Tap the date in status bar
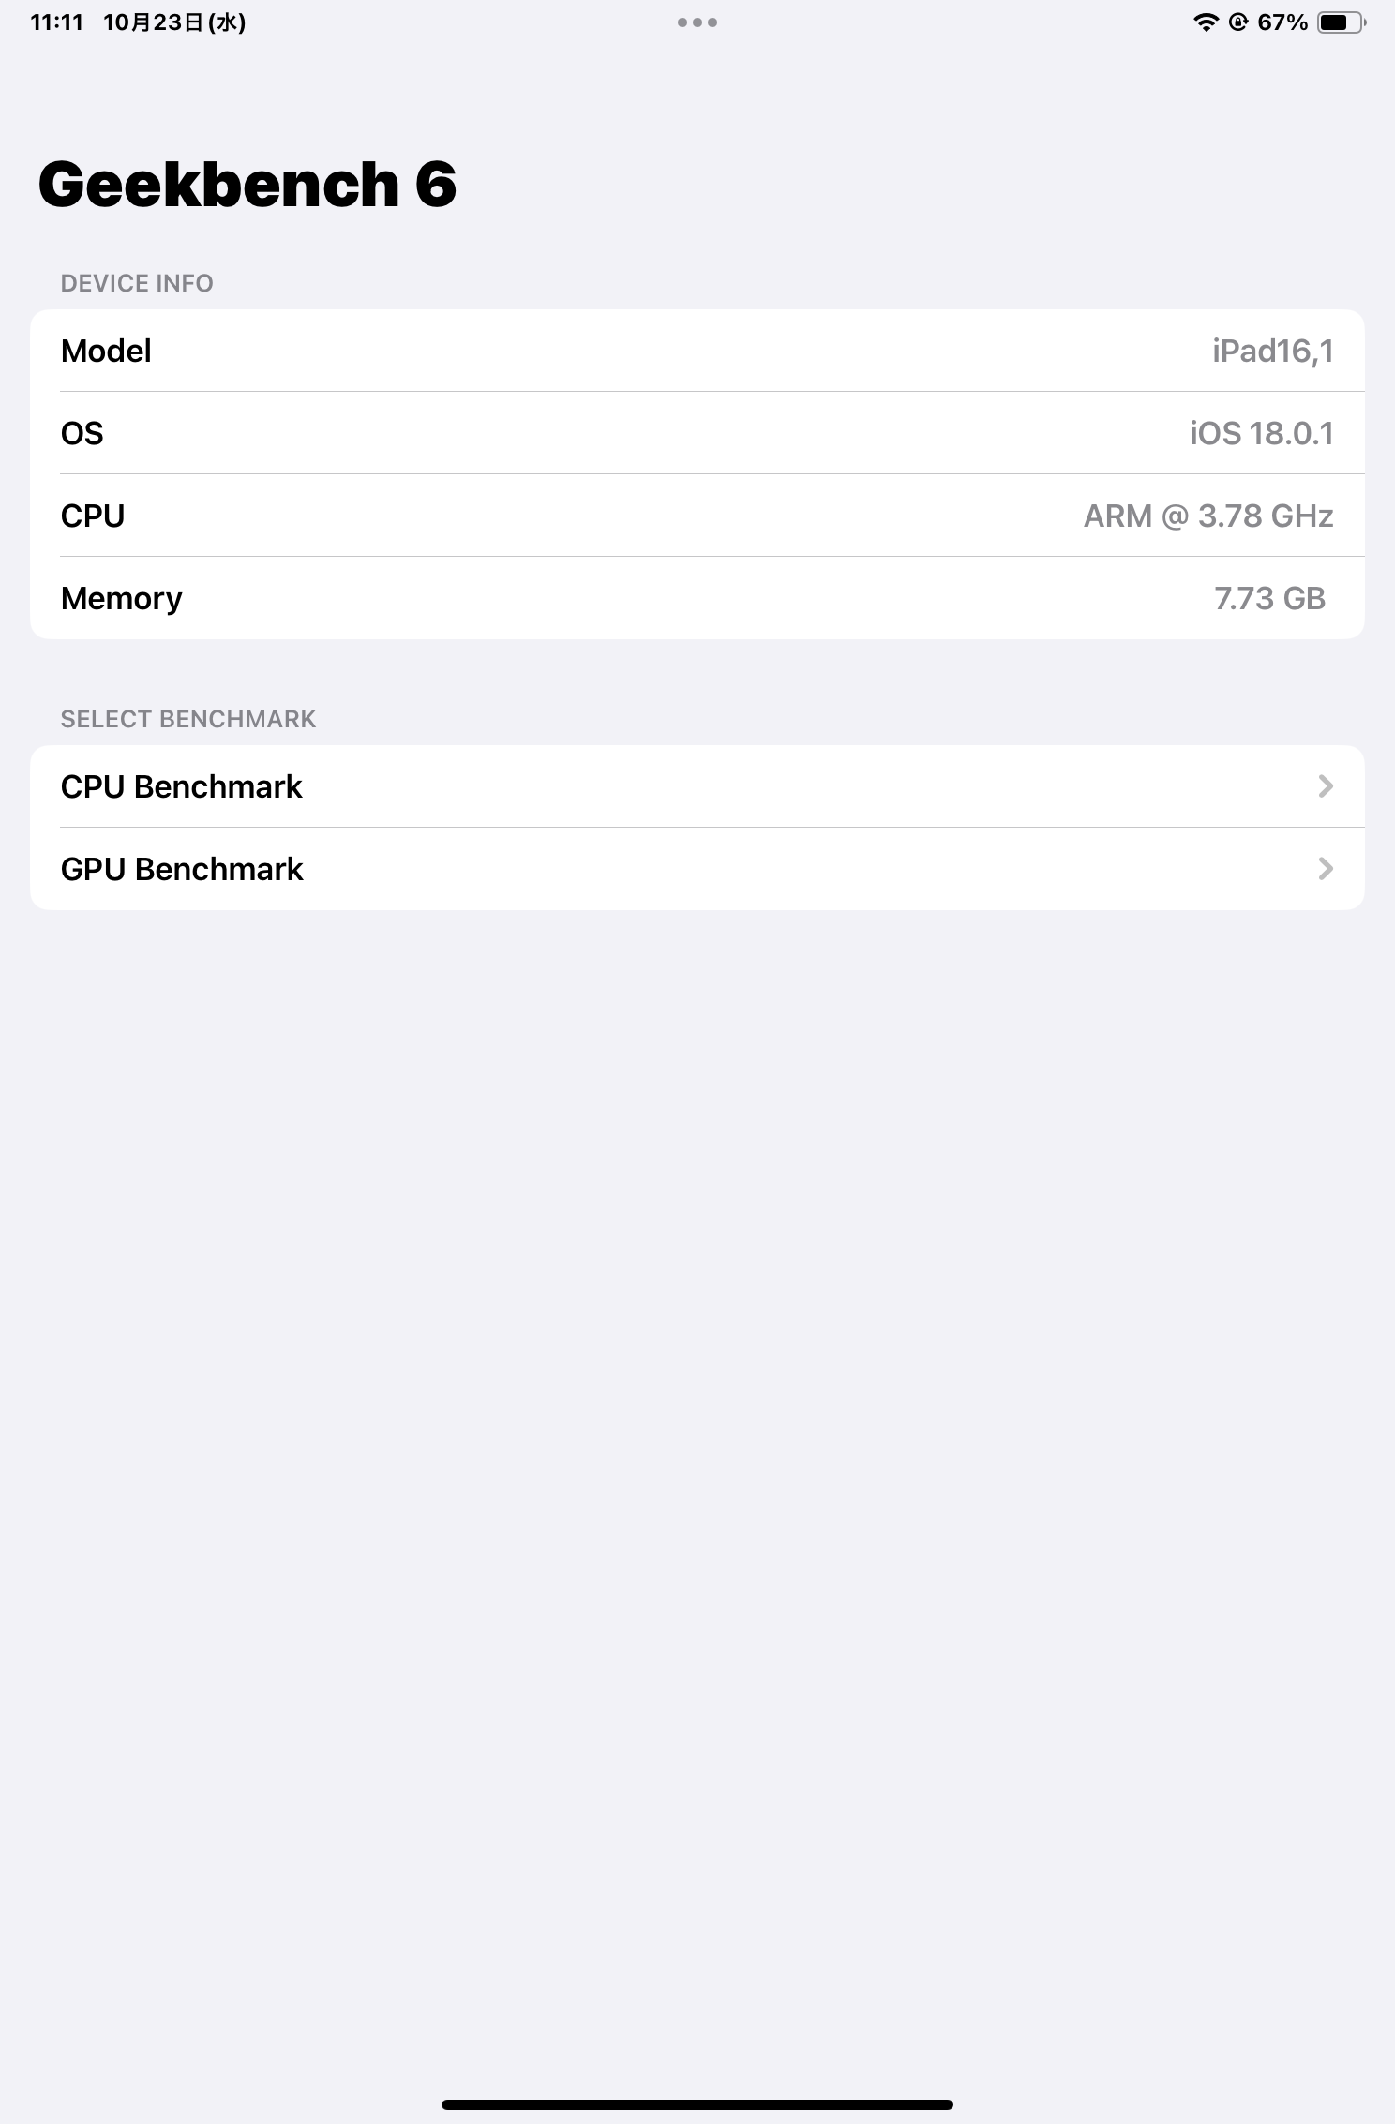This screenshot has height=2124, width=1395. (174, 22)
